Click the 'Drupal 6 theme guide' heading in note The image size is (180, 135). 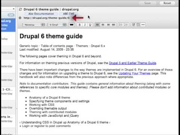pyautogui.click(x=51, y=36)
